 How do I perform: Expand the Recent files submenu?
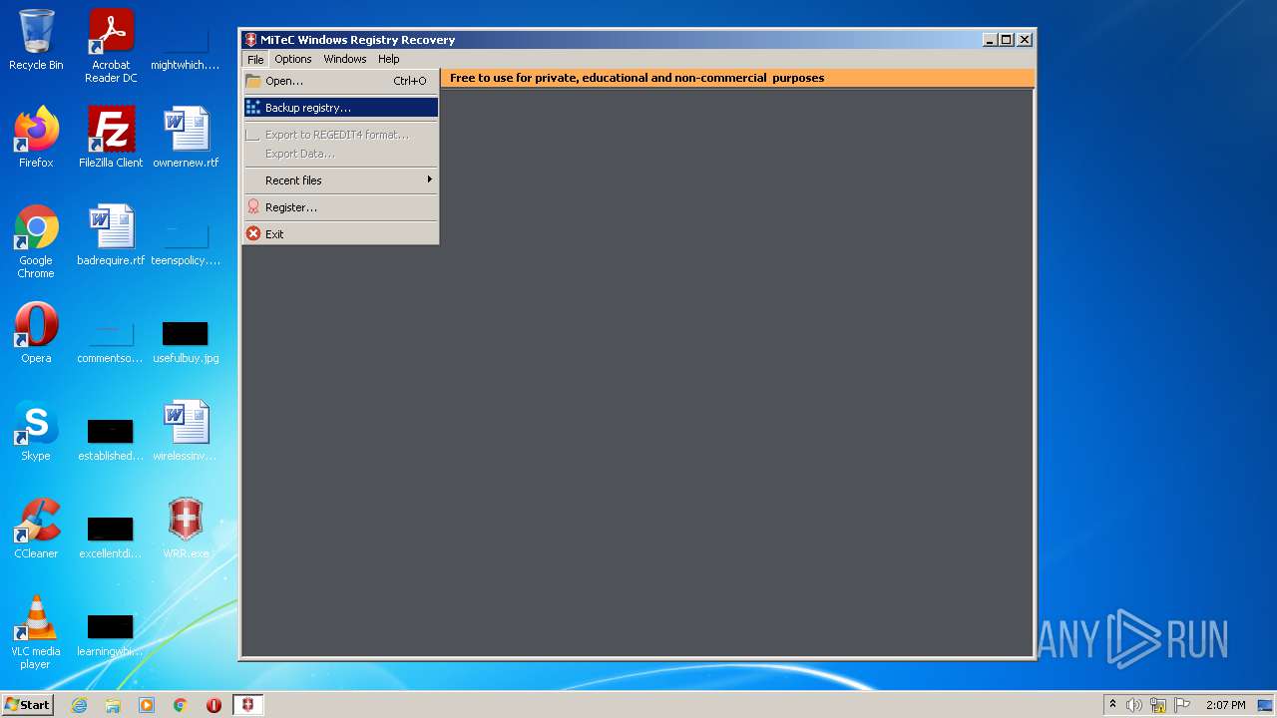(x=341, y=180)
